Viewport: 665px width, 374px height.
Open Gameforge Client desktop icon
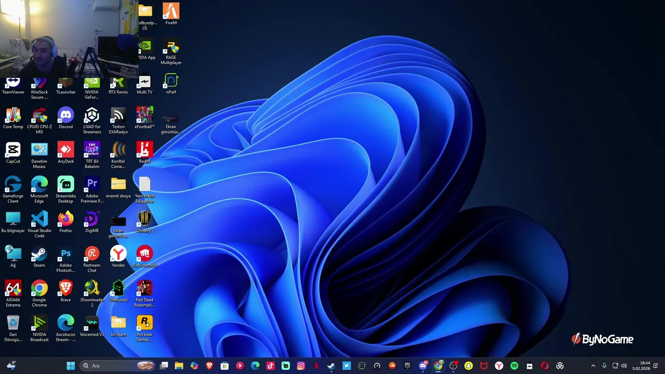[13, 190]
